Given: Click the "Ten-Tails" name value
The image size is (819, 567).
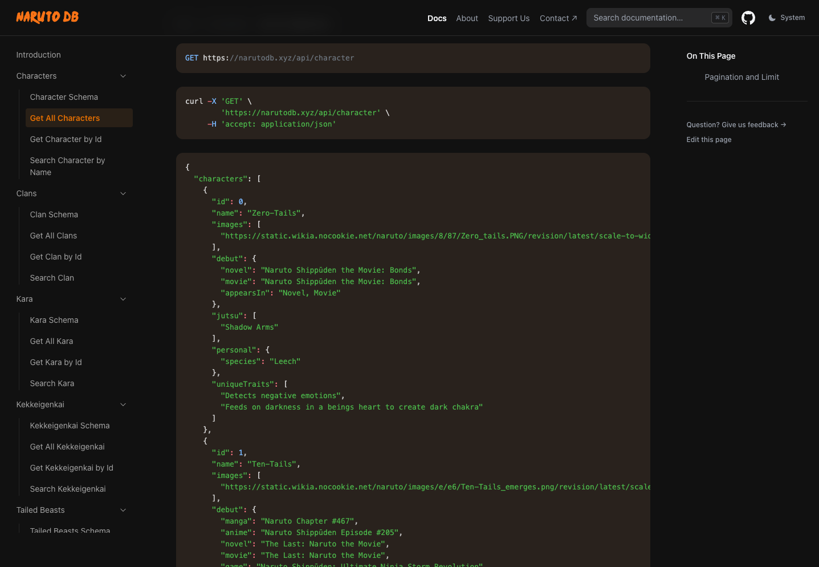Looking at the screenshot, I should (271, 464).
